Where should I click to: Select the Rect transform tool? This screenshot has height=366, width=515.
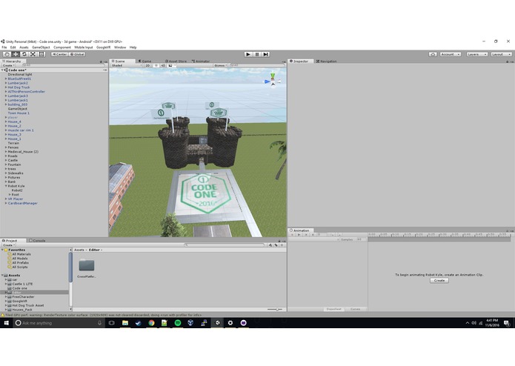tap(41, 54)
